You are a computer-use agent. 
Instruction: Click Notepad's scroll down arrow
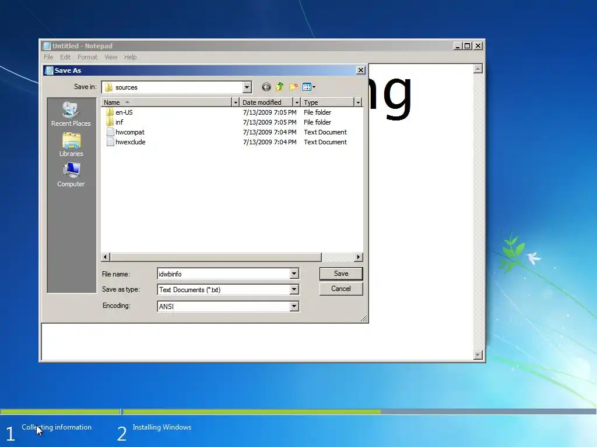[478, 355]
